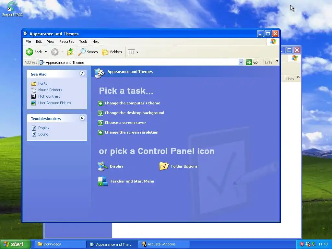The width and height of the screenshot is (332, 249).
Task: Click the High Contrast icon
Action: pos(33,97)
